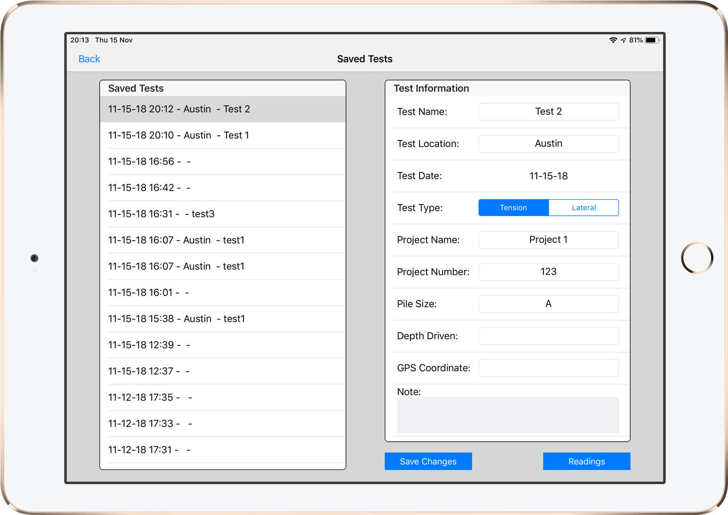Tap the Back link
The height and width of the screenshot is (515, 728).
click(x=89, y=59)
